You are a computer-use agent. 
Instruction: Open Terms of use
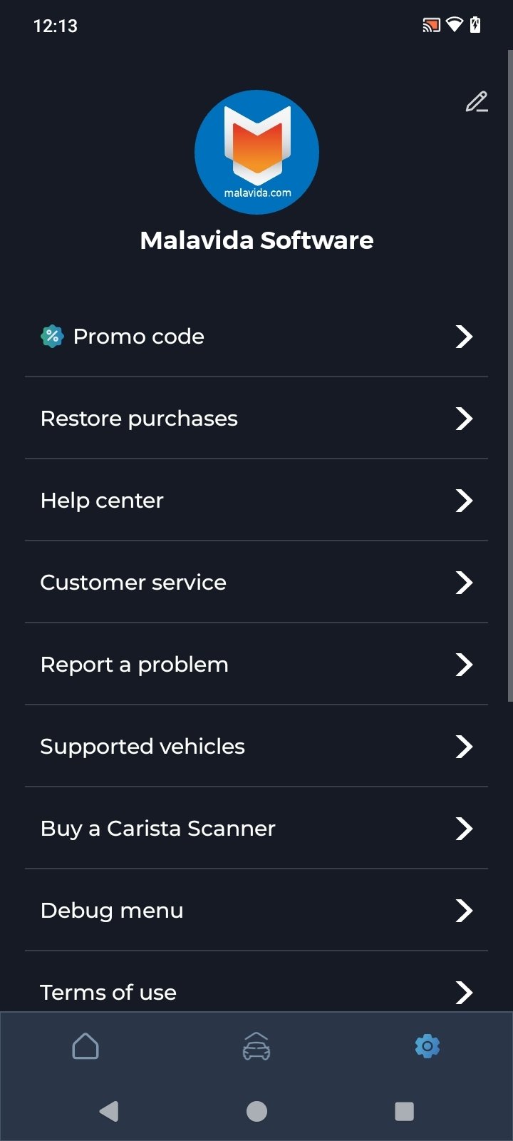pos(108,992)
